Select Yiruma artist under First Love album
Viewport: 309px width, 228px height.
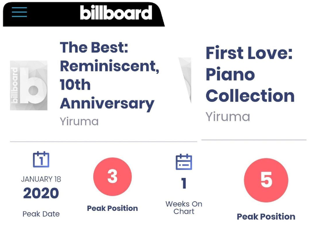coord(228,117)
